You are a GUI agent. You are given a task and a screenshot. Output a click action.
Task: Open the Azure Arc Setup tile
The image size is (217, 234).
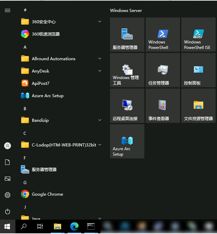(127, 141)
